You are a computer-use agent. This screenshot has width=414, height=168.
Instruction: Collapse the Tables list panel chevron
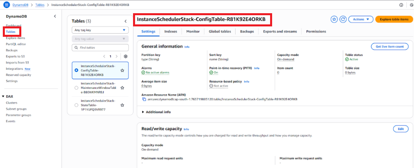[x=126, y=21]
